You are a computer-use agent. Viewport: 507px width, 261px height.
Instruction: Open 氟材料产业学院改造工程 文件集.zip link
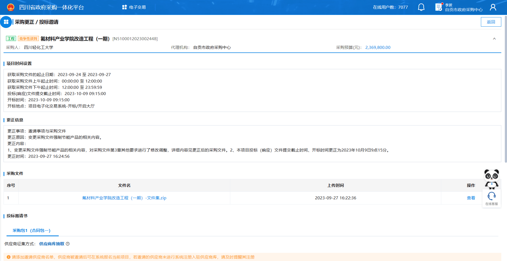(124, 198)
